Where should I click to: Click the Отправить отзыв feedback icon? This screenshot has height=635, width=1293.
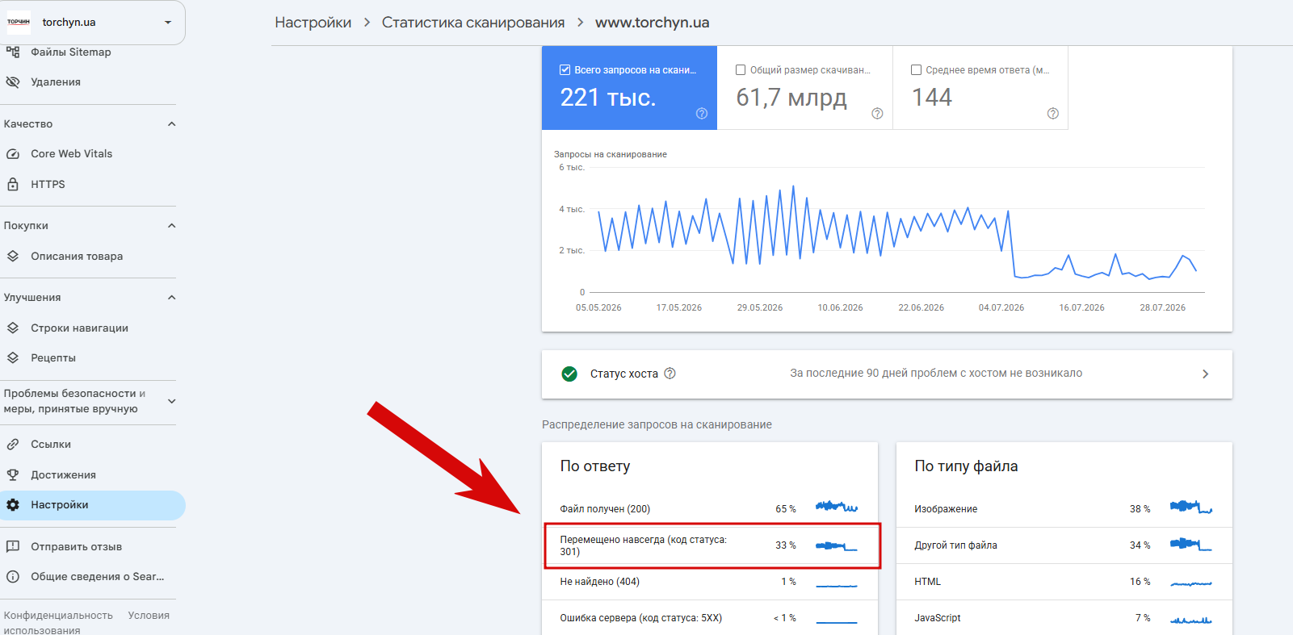click(x=13, y=546)
